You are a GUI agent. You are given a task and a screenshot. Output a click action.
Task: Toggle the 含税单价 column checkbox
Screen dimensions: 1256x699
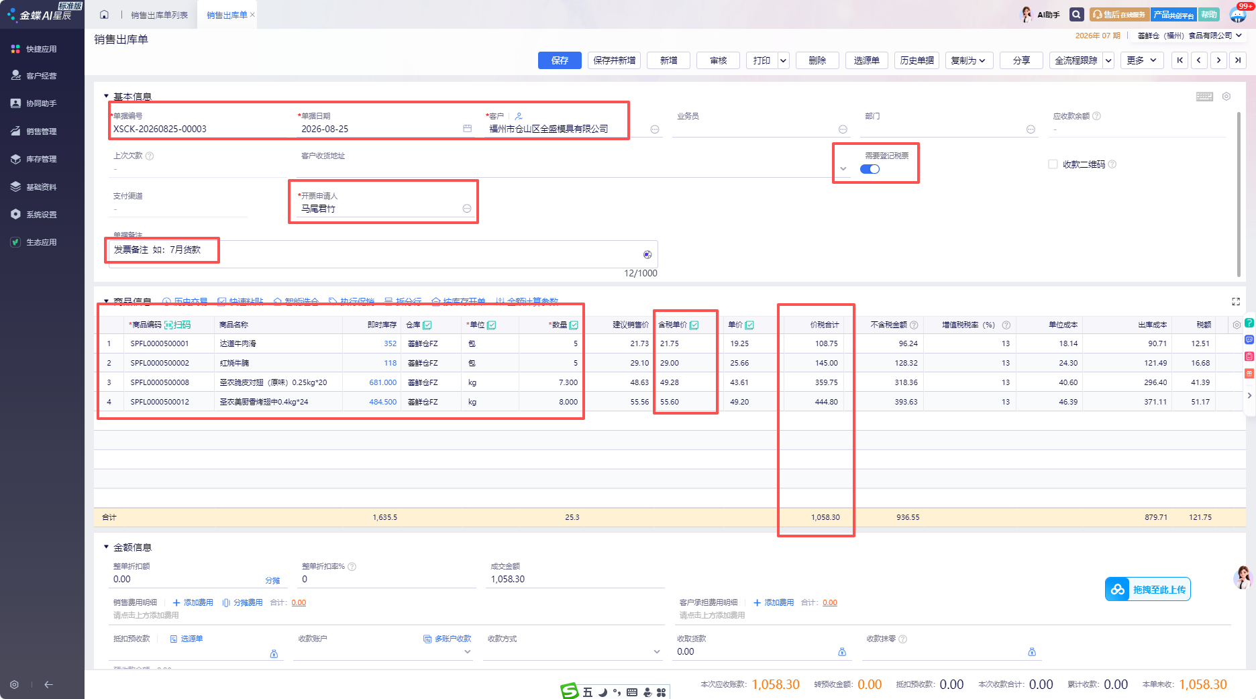click(694, 325)
